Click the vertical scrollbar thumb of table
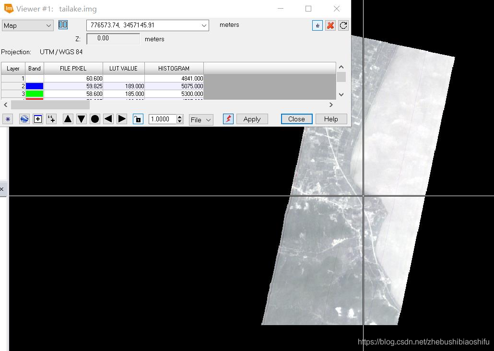Viewport: 494px width, 351px height. pyautogui.click(x=341, y=77)
